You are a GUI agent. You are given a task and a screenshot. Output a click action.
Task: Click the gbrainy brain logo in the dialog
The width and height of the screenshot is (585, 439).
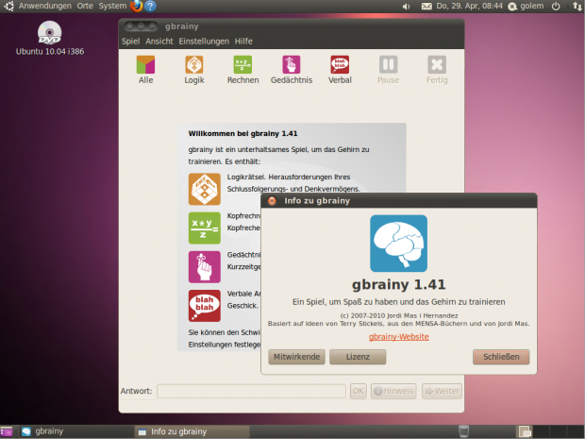pyautogui.click(x=398, y=244)
